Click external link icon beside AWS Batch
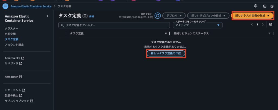The height and width of the screenshot is (110, 278). coord(21,77)
